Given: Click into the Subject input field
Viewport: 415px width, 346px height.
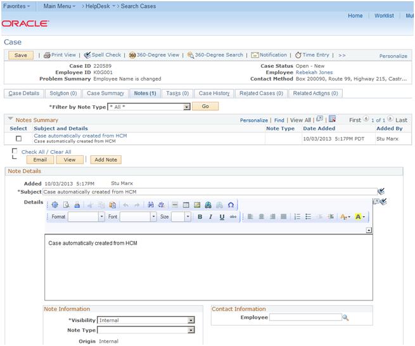Looking at the screenshot, I should pos(210,191).
